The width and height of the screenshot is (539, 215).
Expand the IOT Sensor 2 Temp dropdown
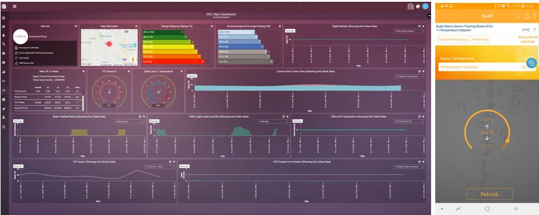click(160, 167)
